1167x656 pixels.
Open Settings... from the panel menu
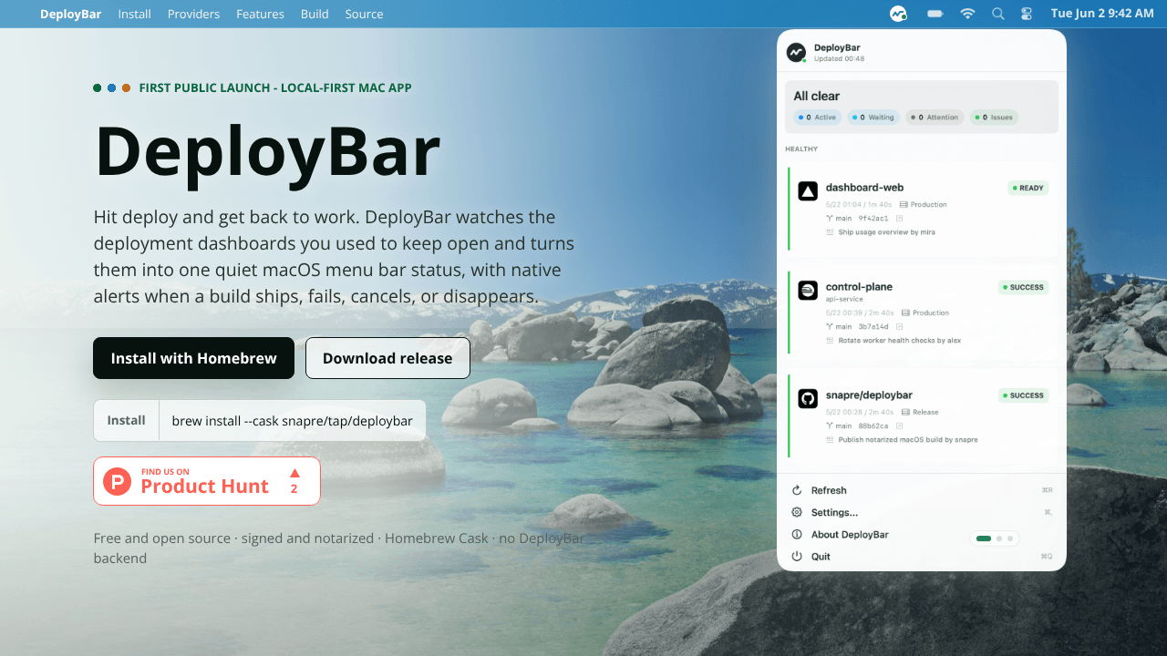922,512
